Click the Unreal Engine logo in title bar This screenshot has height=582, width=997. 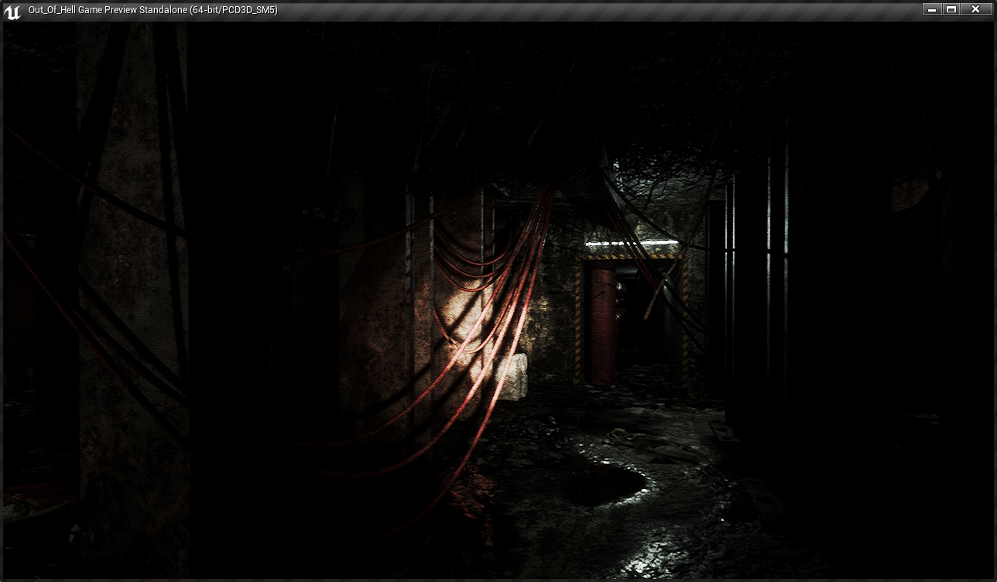point(12,11)
